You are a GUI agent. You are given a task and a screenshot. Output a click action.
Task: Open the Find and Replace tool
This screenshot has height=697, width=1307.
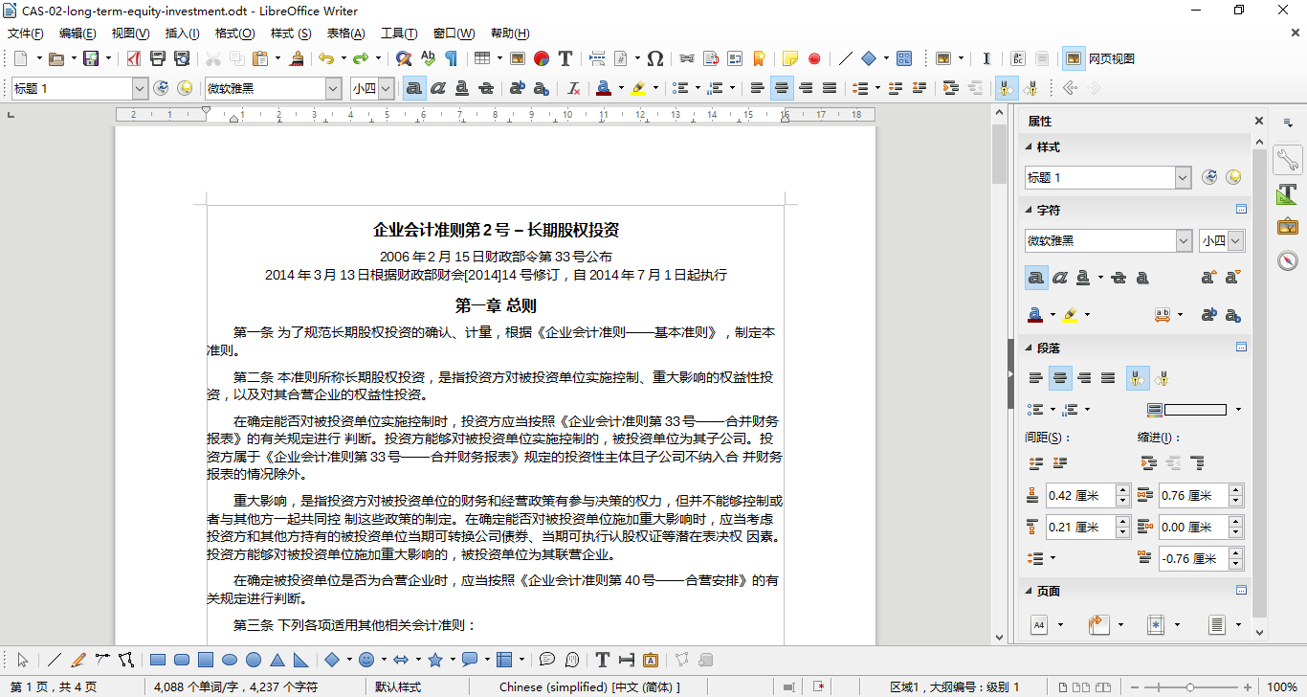pos(403,58)
